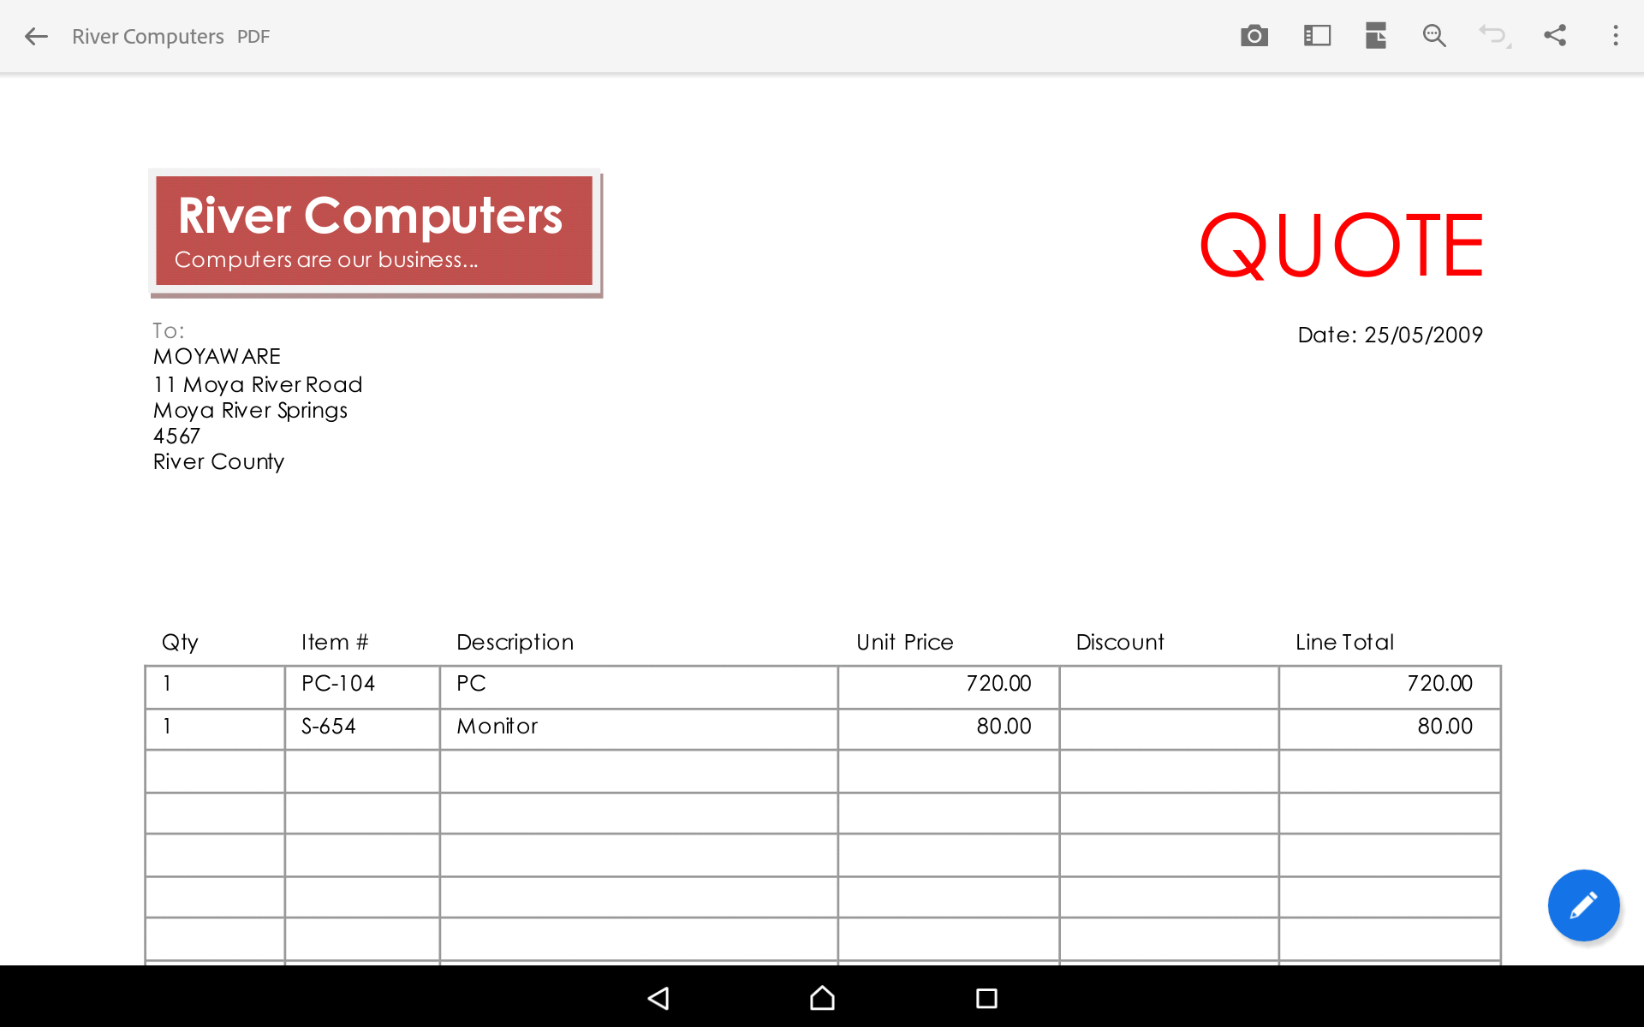This screenshot has width=1644, height=1027.
Task: Open the three-dot overflow menu
Action: pyautogui.click(x=1616, y=36)
